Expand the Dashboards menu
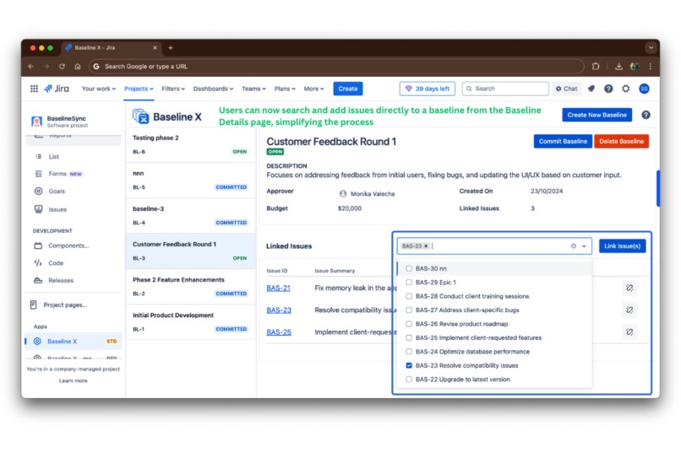This screenshot has height=453, width=681. (x=213, y=89)
